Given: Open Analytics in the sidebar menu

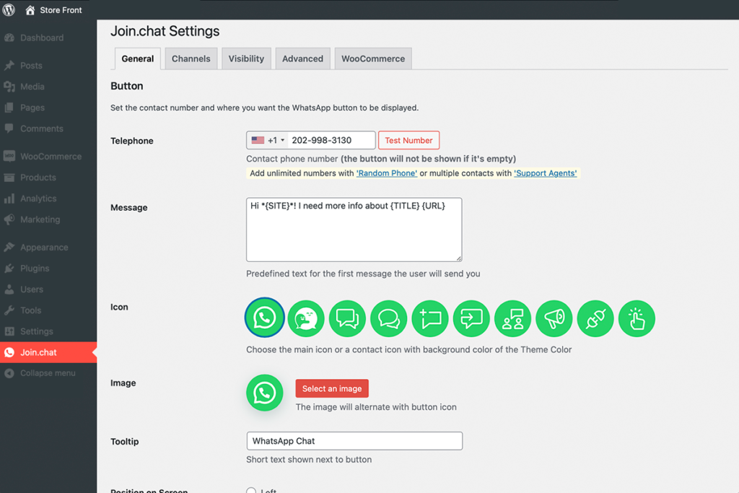Looking at the screenshot, I should [38, 198].
